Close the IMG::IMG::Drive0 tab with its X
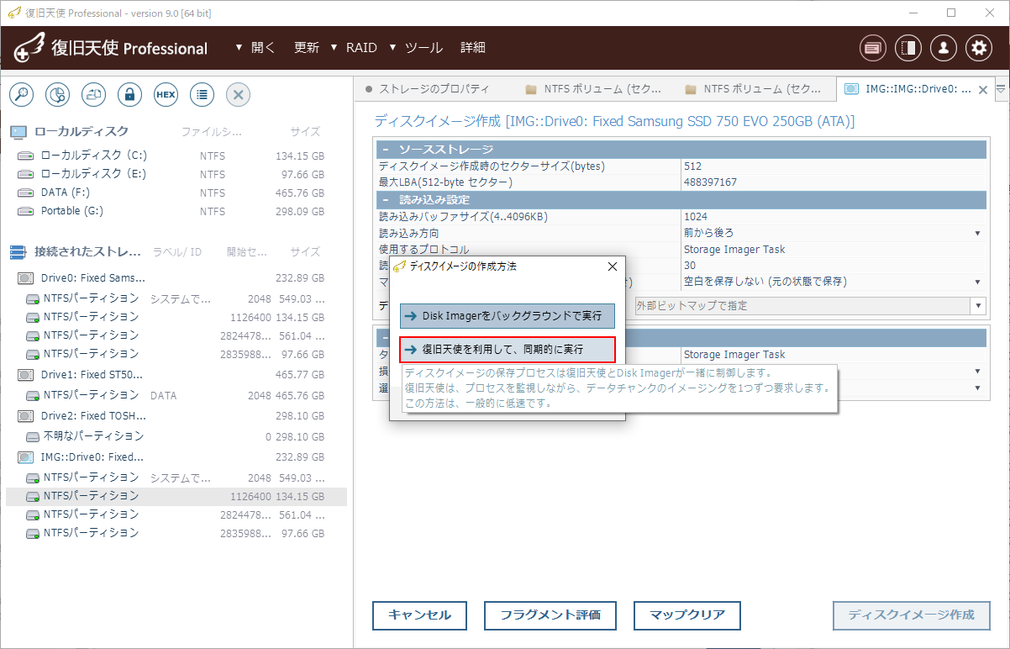 point(983,90)
